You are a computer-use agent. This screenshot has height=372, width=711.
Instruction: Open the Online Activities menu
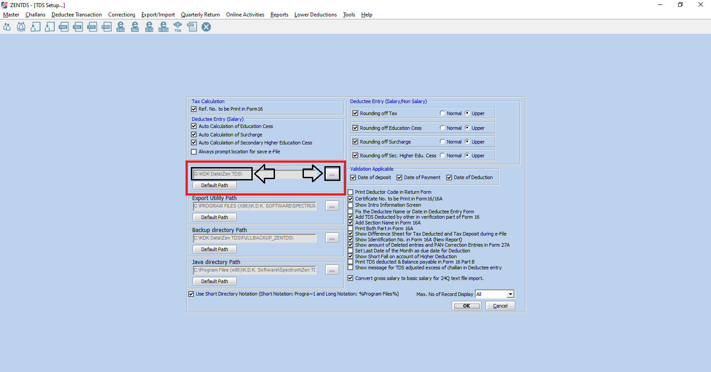245,15
